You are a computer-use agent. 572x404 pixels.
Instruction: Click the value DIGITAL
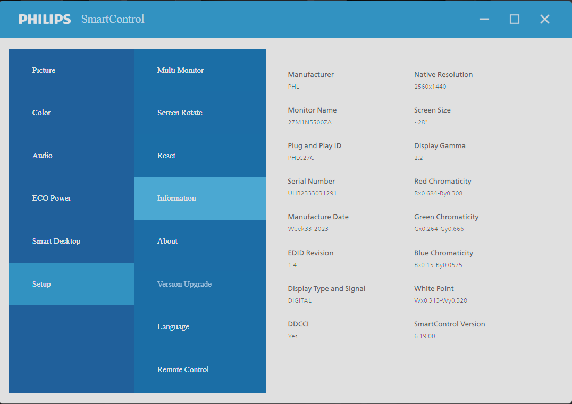299,301
